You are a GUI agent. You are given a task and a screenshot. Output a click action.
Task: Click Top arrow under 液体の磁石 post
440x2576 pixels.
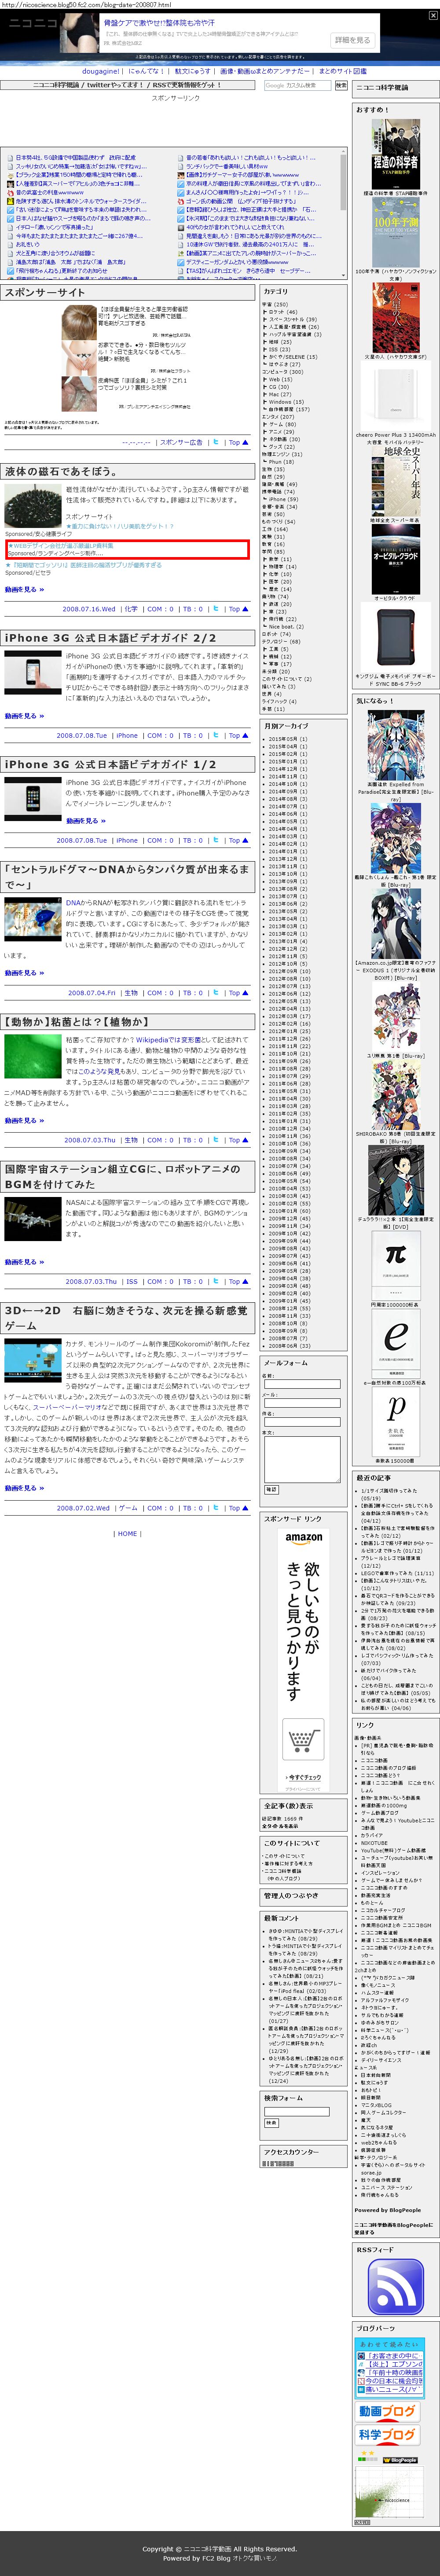coord(238,608)
